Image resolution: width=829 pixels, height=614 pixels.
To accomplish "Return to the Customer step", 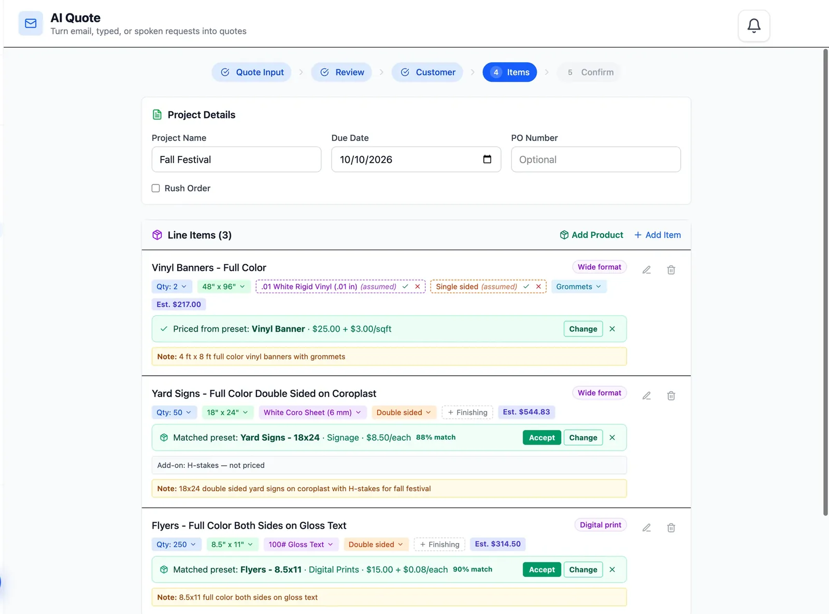I will tap(427, 73).
